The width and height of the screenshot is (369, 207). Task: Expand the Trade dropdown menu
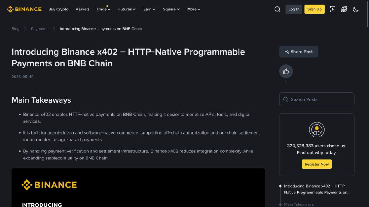[x=103, y=9]
